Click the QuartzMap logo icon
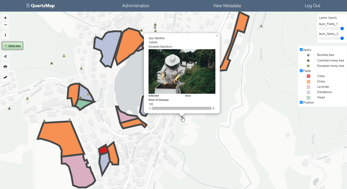This screenshot has width=347, height=189. pos(28,5)
